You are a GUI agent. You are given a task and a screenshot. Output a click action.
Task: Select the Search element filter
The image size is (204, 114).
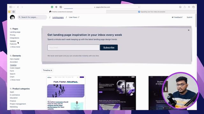pyautogui.click(x=13, y=74)
